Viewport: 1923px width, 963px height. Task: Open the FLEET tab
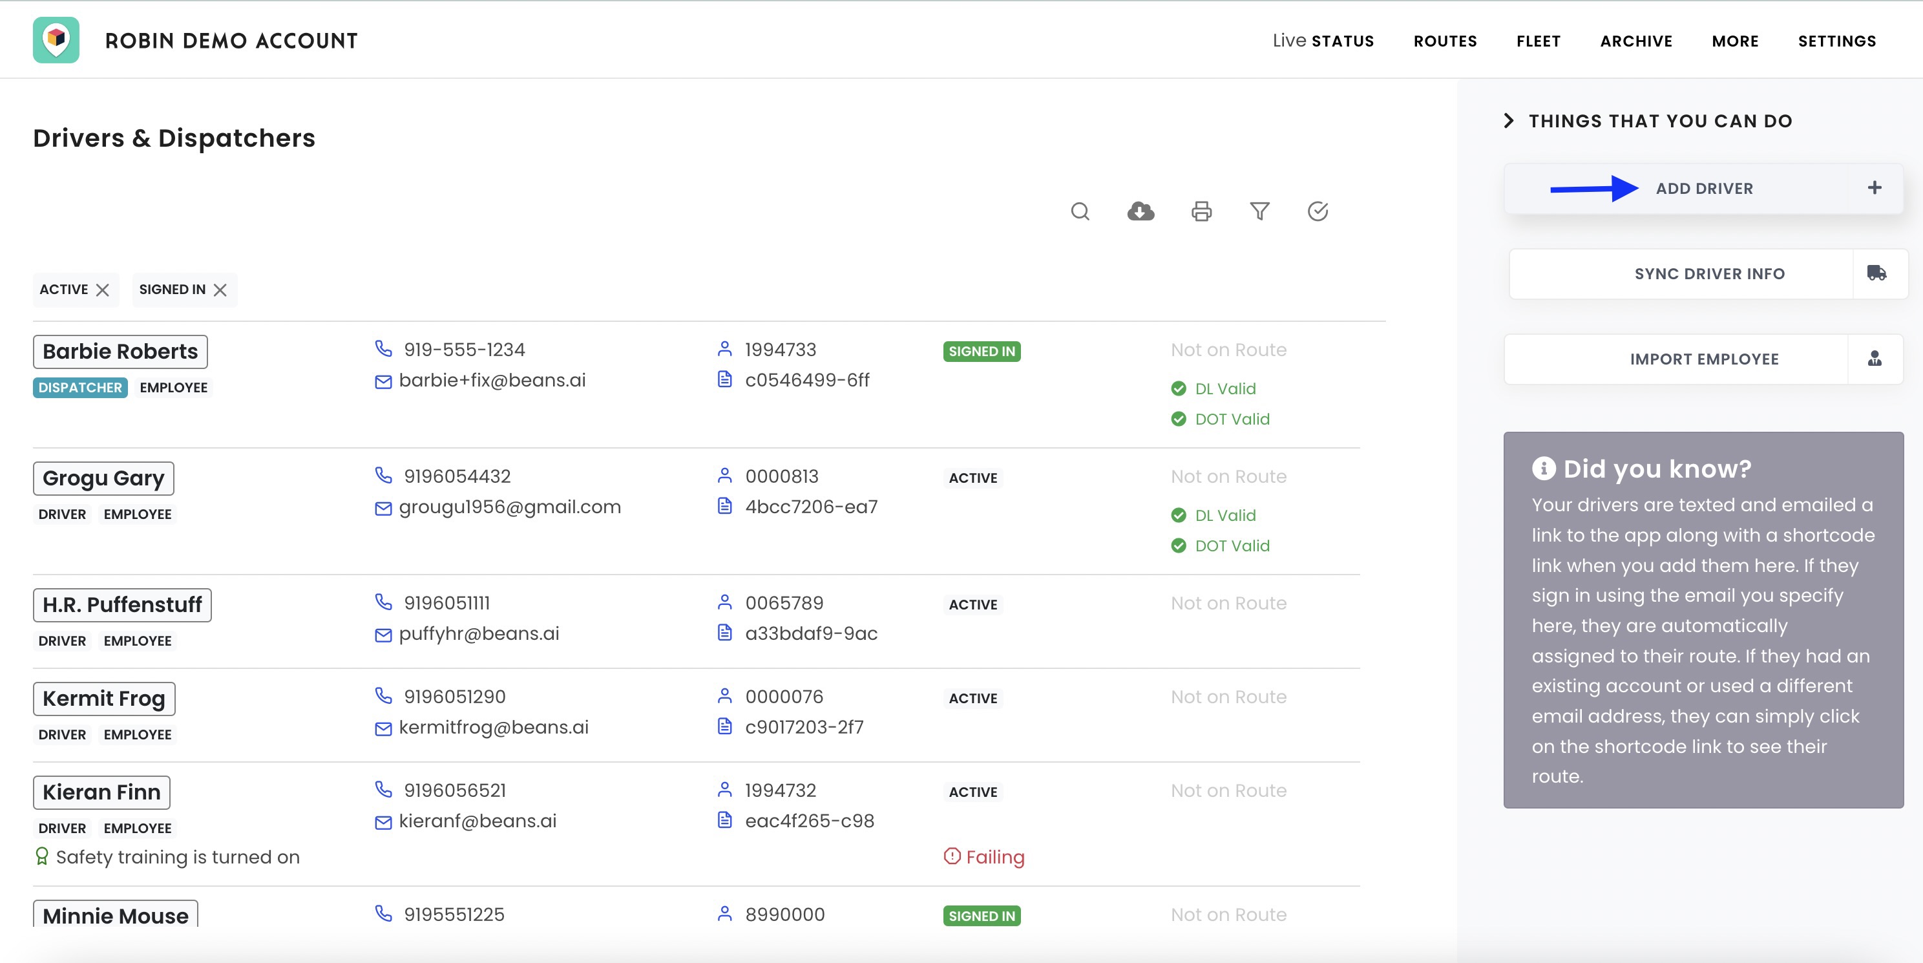click(x=1538, y=41)
